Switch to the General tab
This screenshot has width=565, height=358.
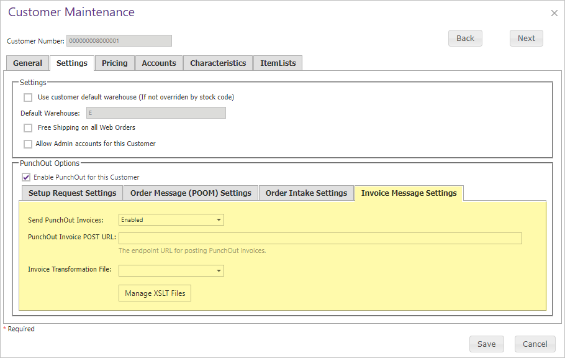27,63
